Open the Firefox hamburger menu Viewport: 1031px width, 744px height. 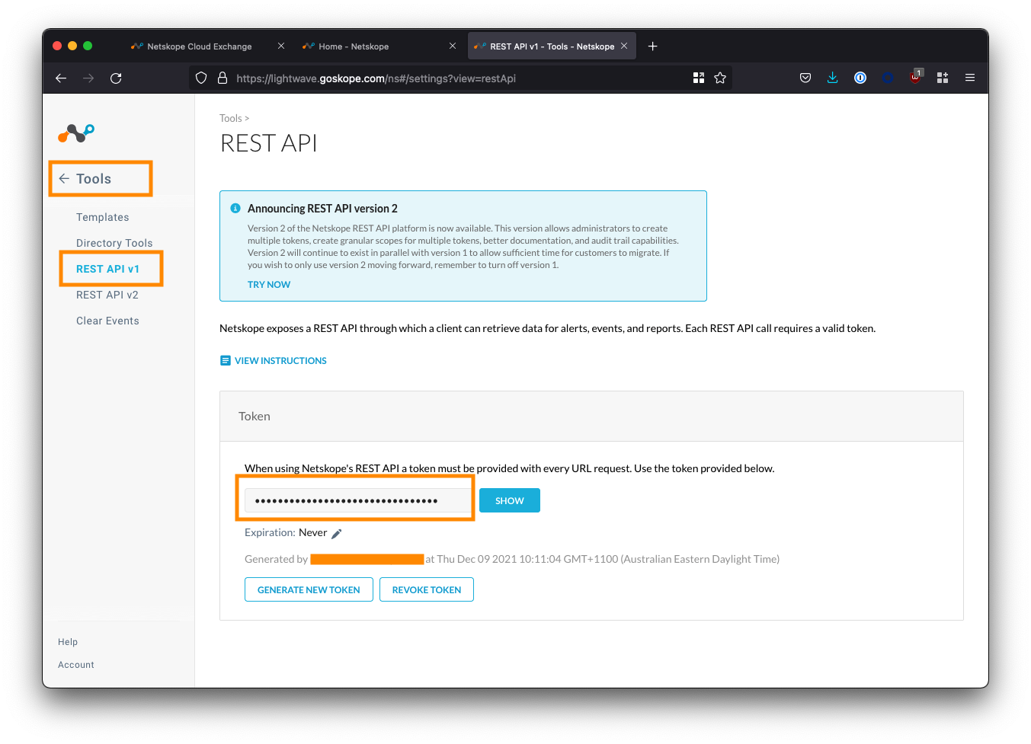(x=970, y=78)
